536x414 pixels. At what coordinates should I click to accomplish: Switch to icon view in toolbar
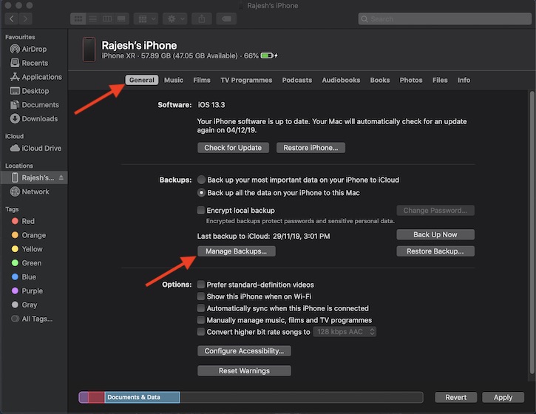click(78, 18)
